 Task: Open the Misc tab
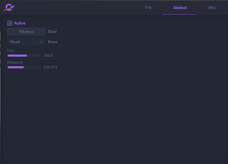212,8
